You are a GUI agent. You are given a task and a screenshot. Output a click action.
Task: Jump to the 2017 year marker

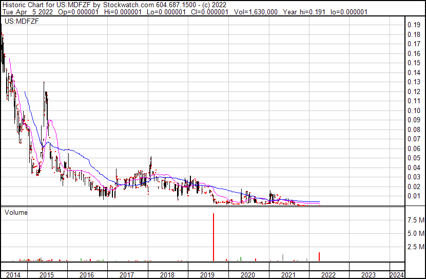(x=127, y=275)
